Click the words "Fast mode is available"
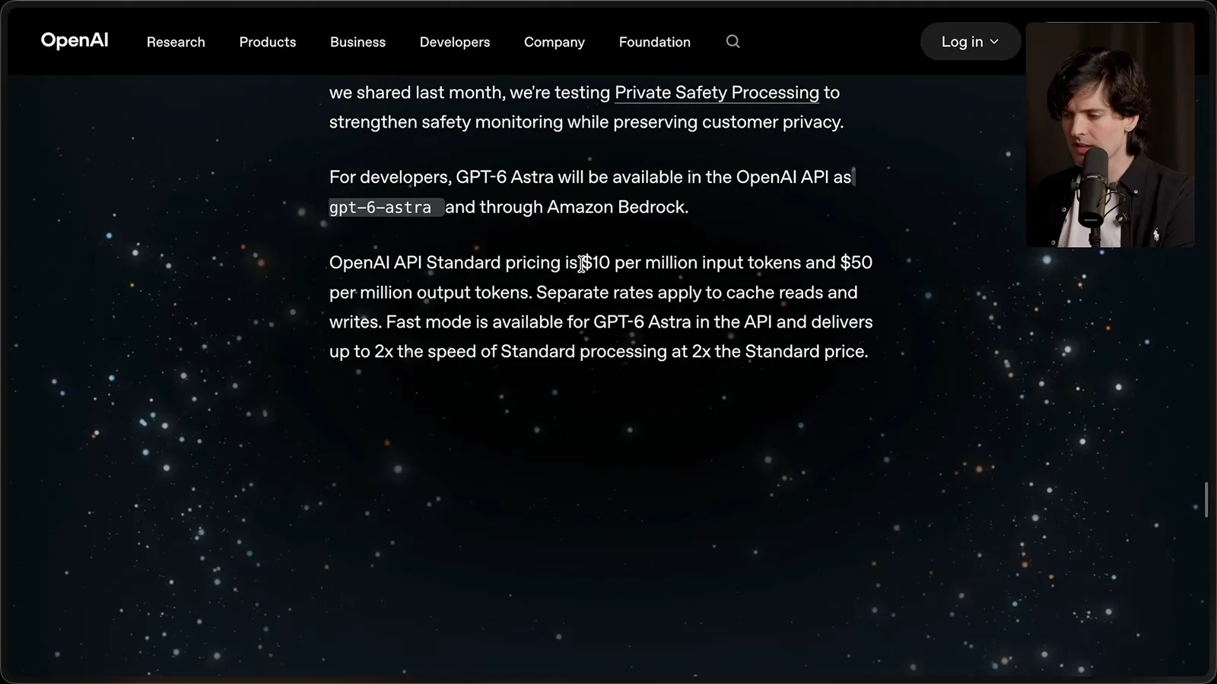Screen dimensions: 1217x684 tap(475, 321)
